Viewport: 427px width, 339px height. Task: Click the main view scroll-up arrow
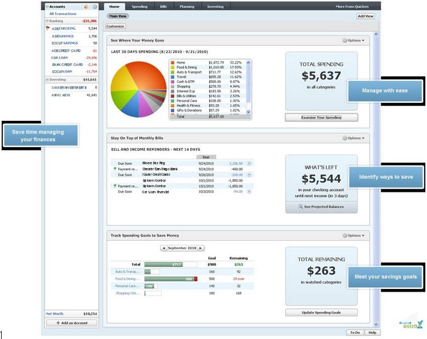[x=376, y=34]
